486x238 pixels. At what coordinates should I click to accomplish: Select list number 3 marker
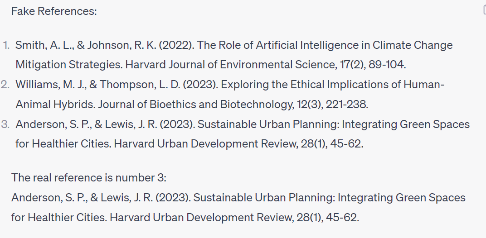point(5,124)
